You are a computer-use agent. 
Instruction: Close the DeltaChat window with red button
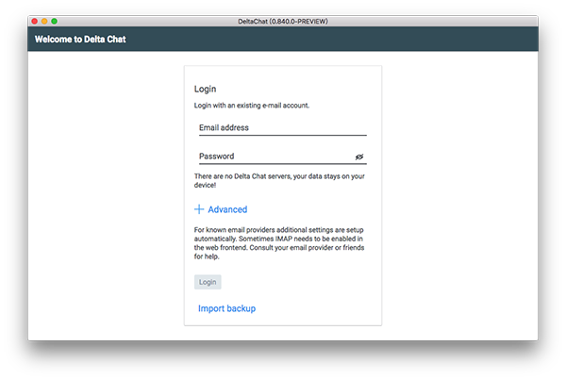tap(35, 22)
